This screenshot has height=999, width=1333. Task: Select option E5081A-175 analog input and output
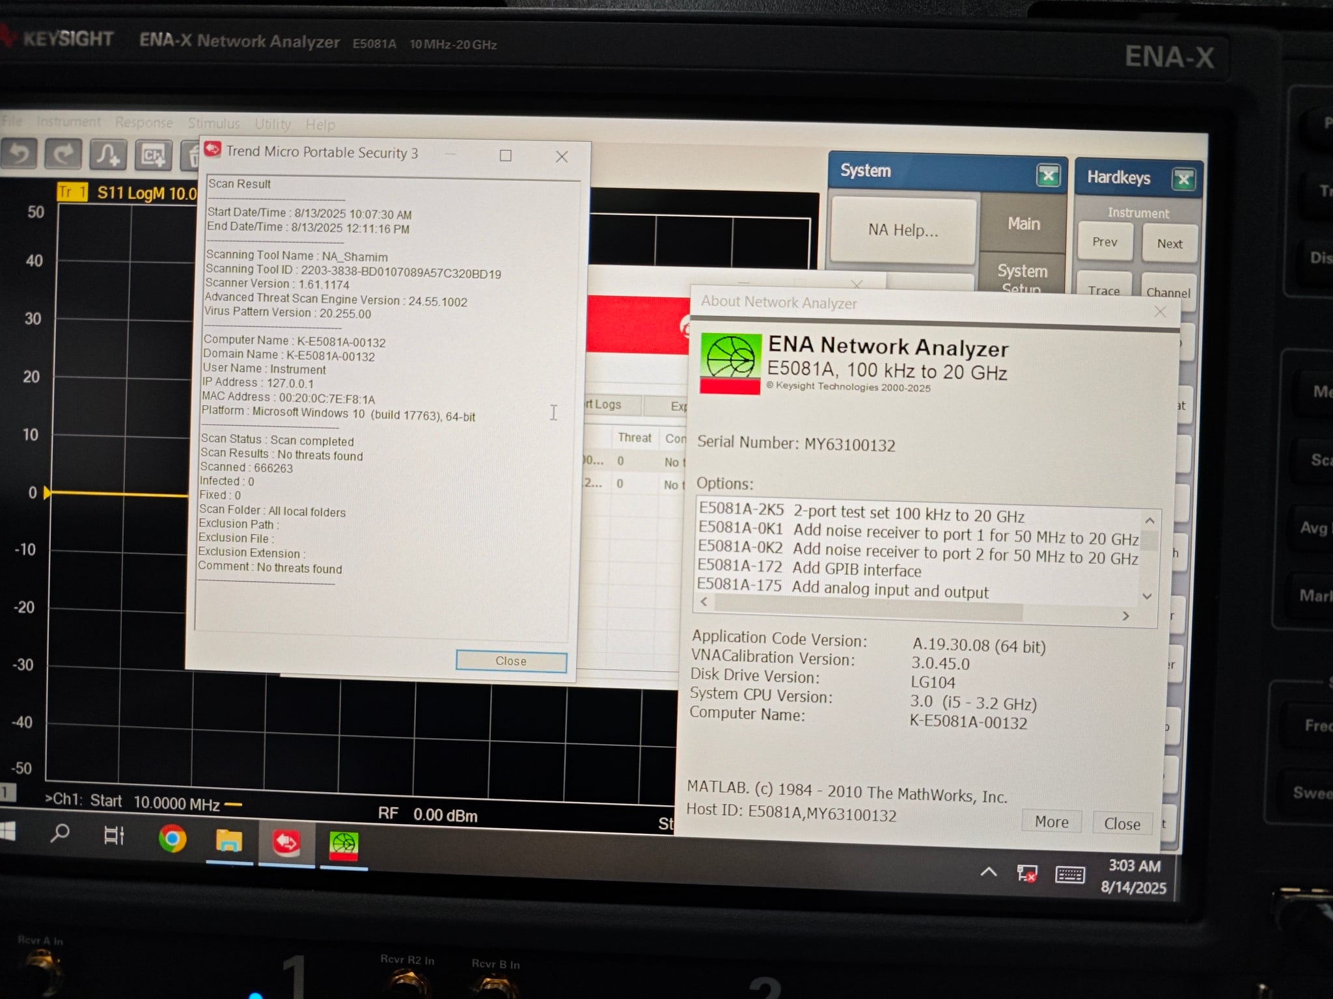842,587
